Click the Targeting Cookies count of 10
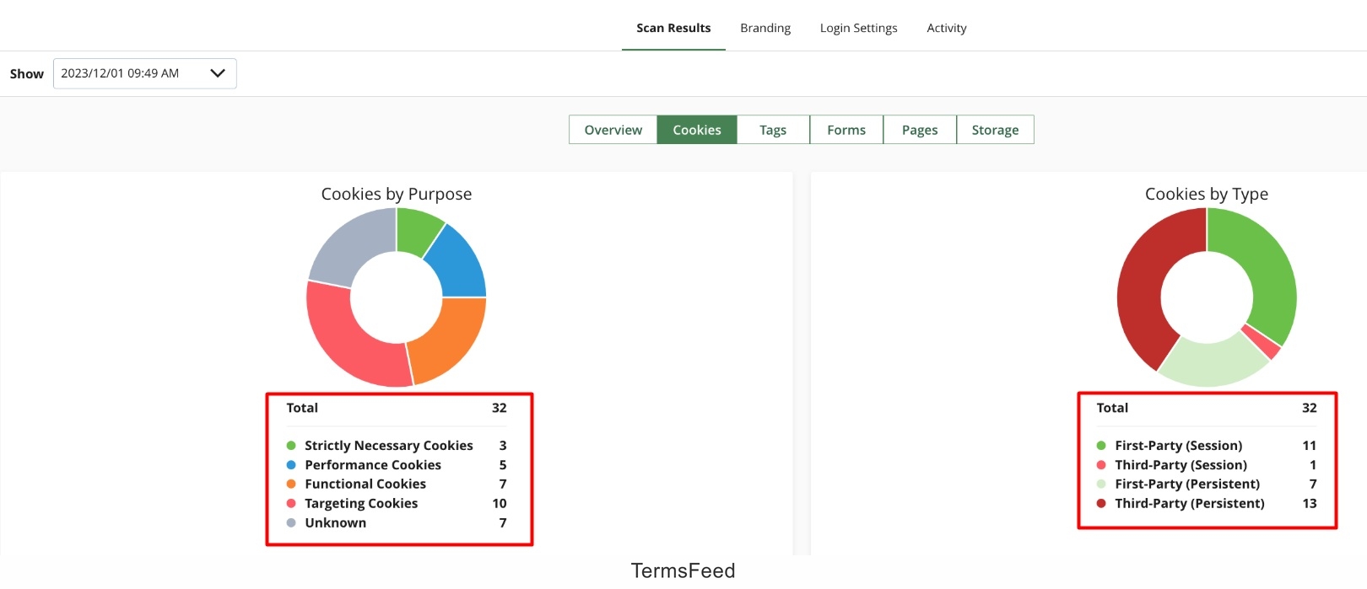1367x589 pixels. point(500,504)
